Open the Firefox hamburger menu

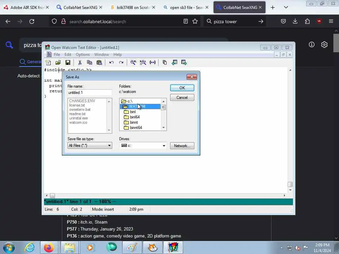pyautogui.click(x=331, y=21)
